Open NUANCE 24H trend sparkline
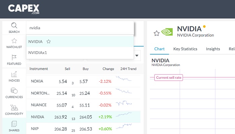This screenshot has width=235, height=134. point(124,103)
